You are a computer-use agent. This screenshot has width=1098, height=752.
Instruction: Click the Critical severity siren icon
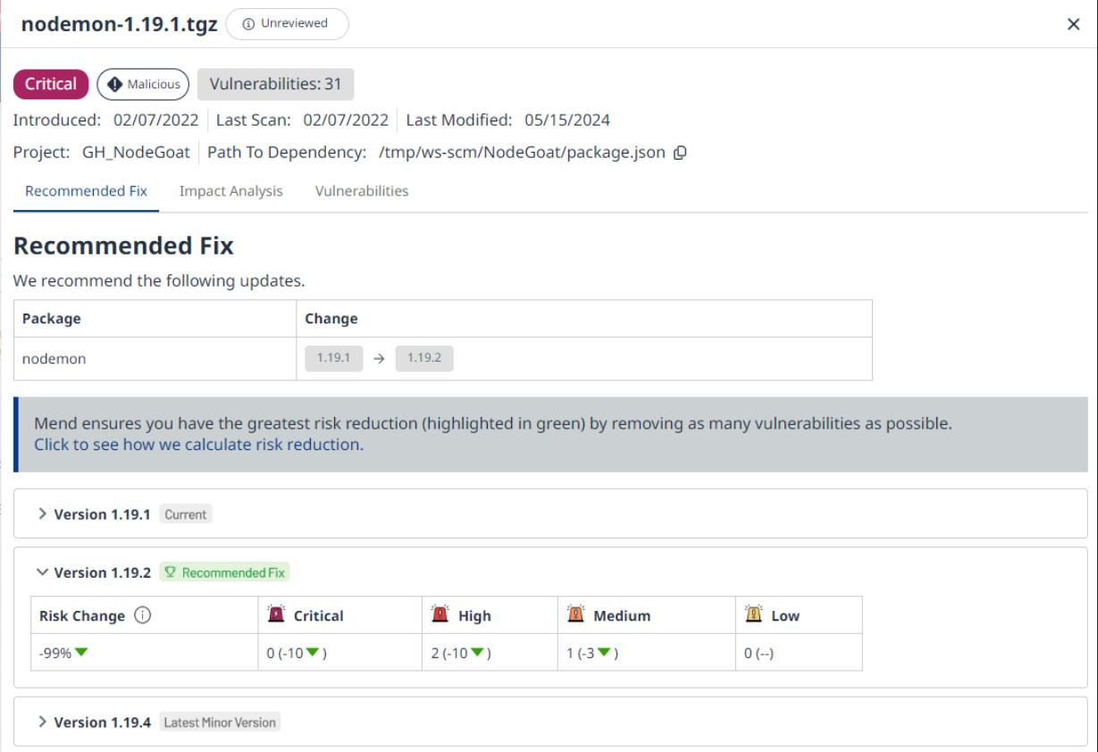(276, 614)
